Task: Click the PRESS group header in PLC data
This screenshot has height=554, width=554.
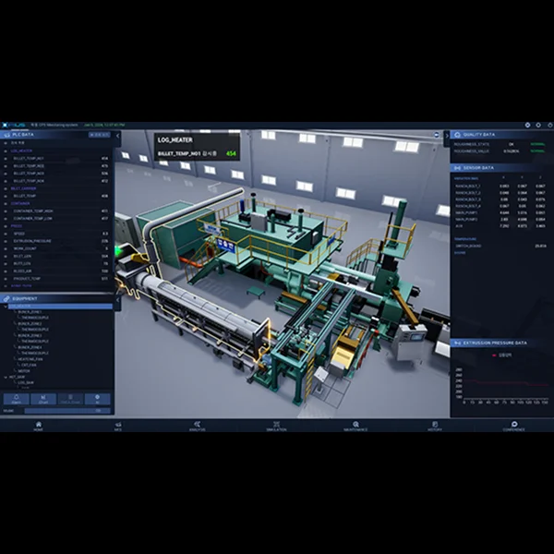Action: (17, 226)
